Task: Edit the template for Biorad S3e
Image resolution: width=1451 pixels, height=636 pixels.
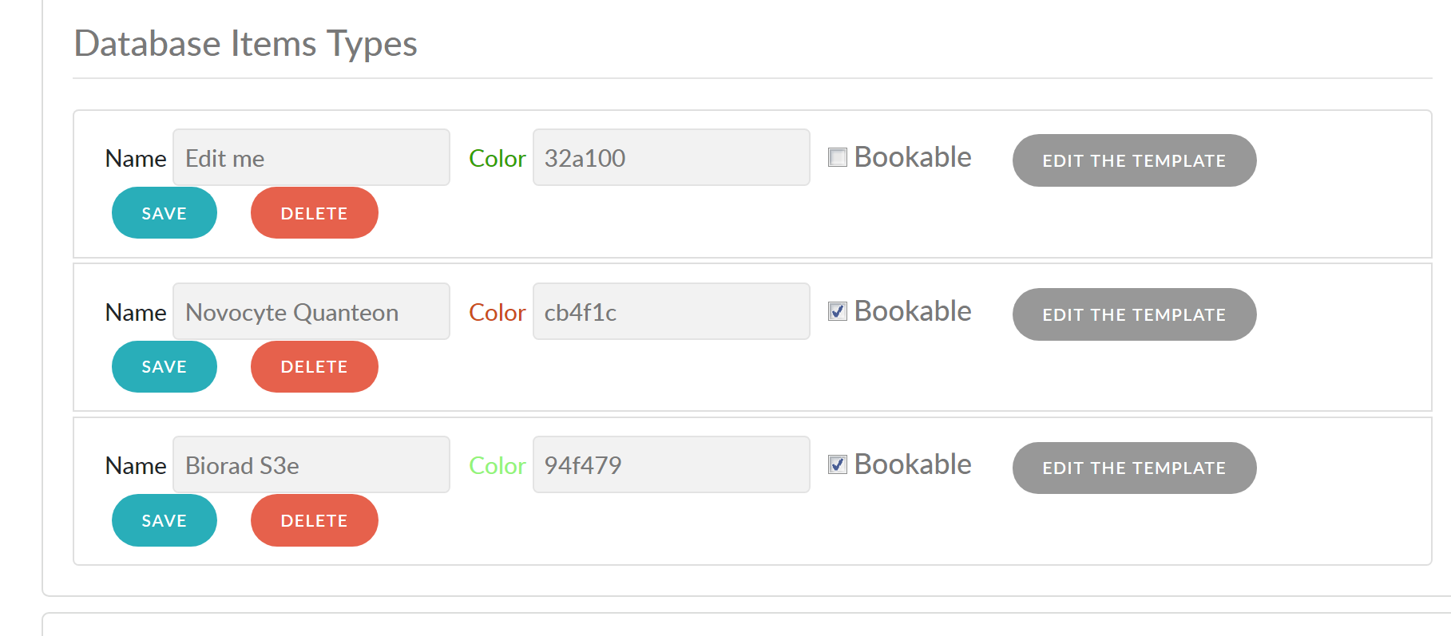Action: (x=1133, y=468)
